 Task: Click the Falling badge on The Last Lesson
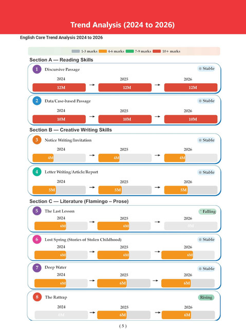point(207,211)
